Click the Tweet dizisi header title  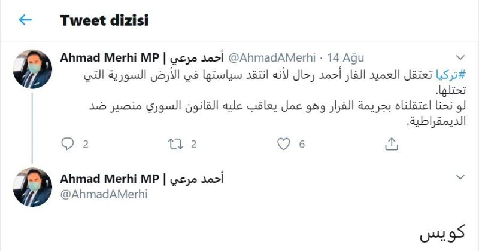click(x=104, y=20)
